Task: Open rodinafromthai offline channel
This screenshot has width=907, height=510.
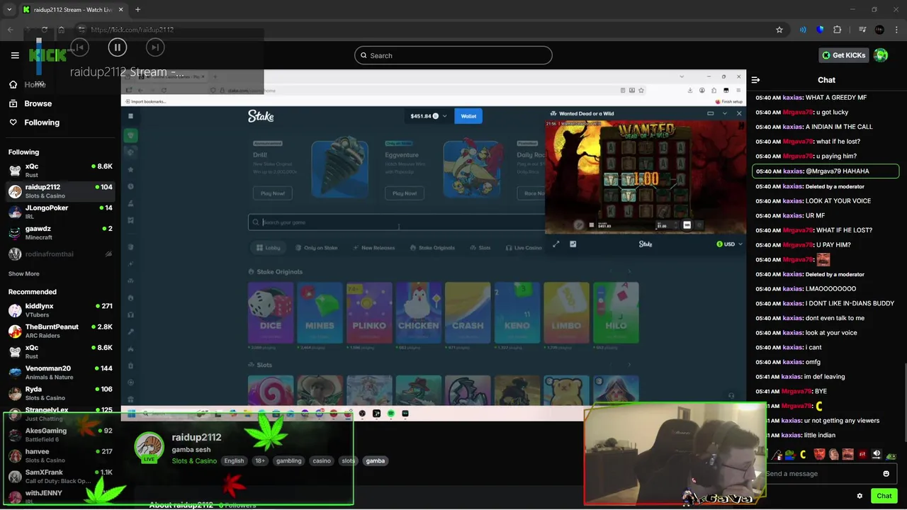Action: pos(60,254)
